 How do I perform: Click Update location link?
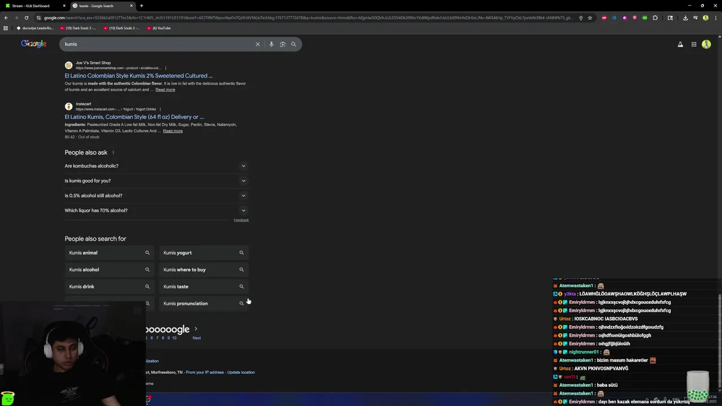tap(241, 372)
